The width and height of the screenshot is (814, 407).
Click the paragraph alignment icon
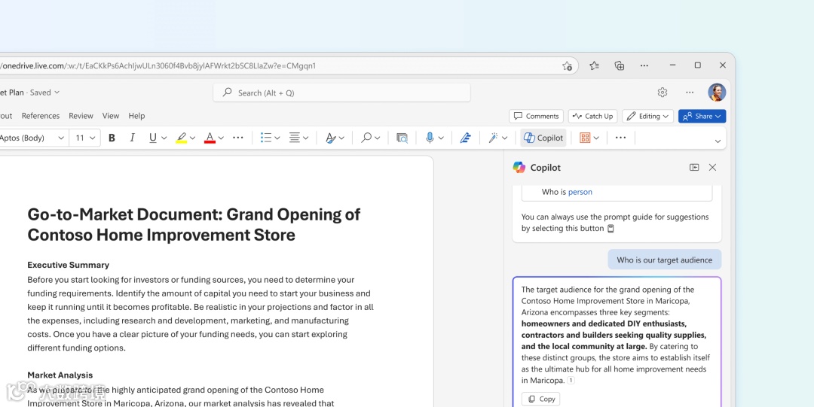coord(295,138)
